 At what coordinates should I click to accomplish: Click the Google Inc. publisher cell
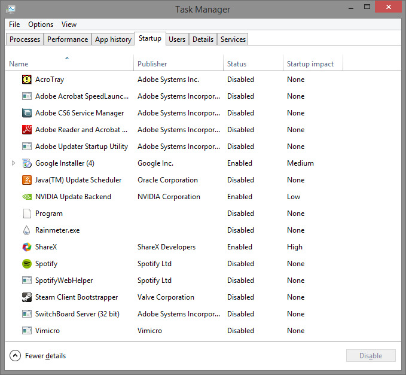155,163
